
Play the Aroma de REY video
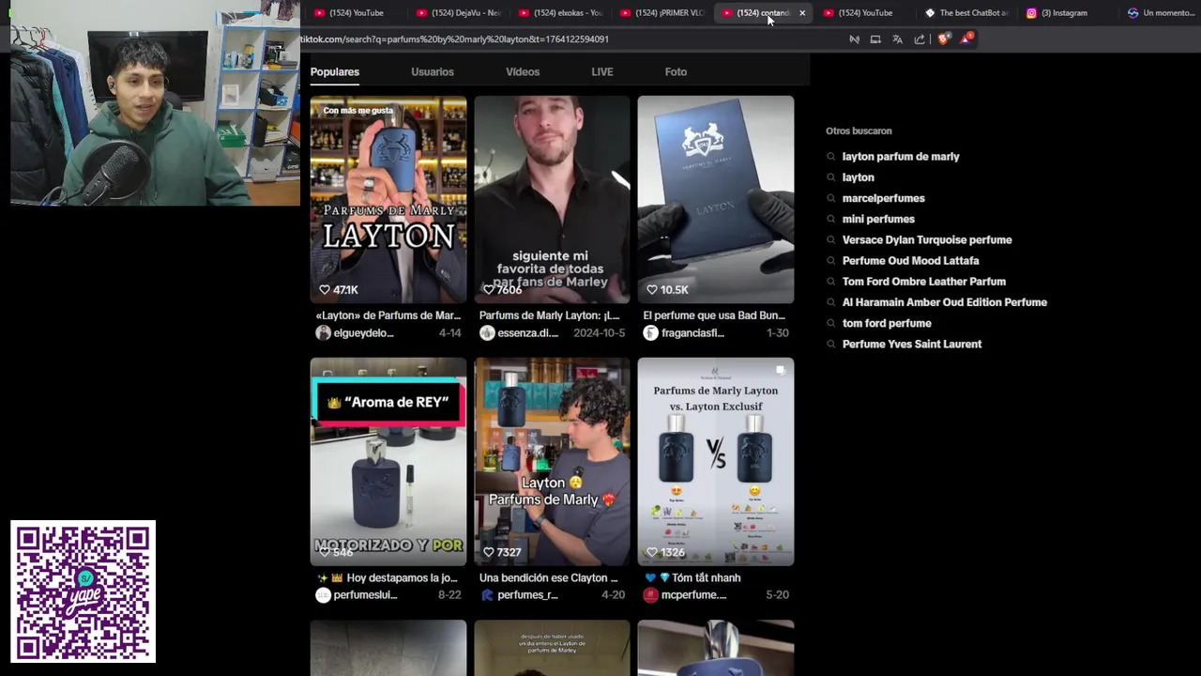click(388, 461)
